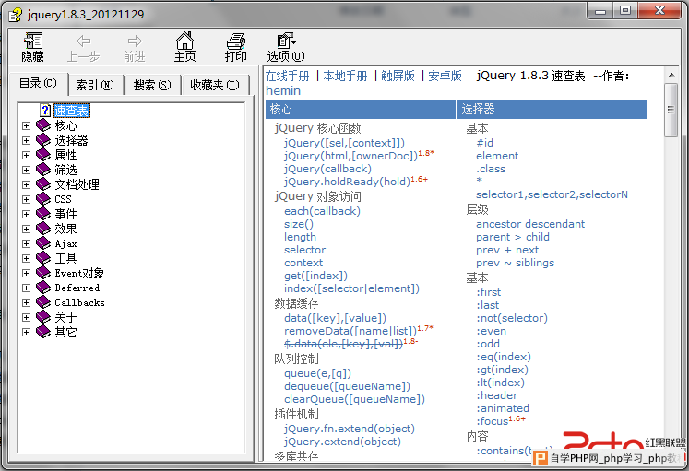Viewport: 689px width, 471px height.
Task: Open the 触屏版 link
Action: (x=398, y=76)
